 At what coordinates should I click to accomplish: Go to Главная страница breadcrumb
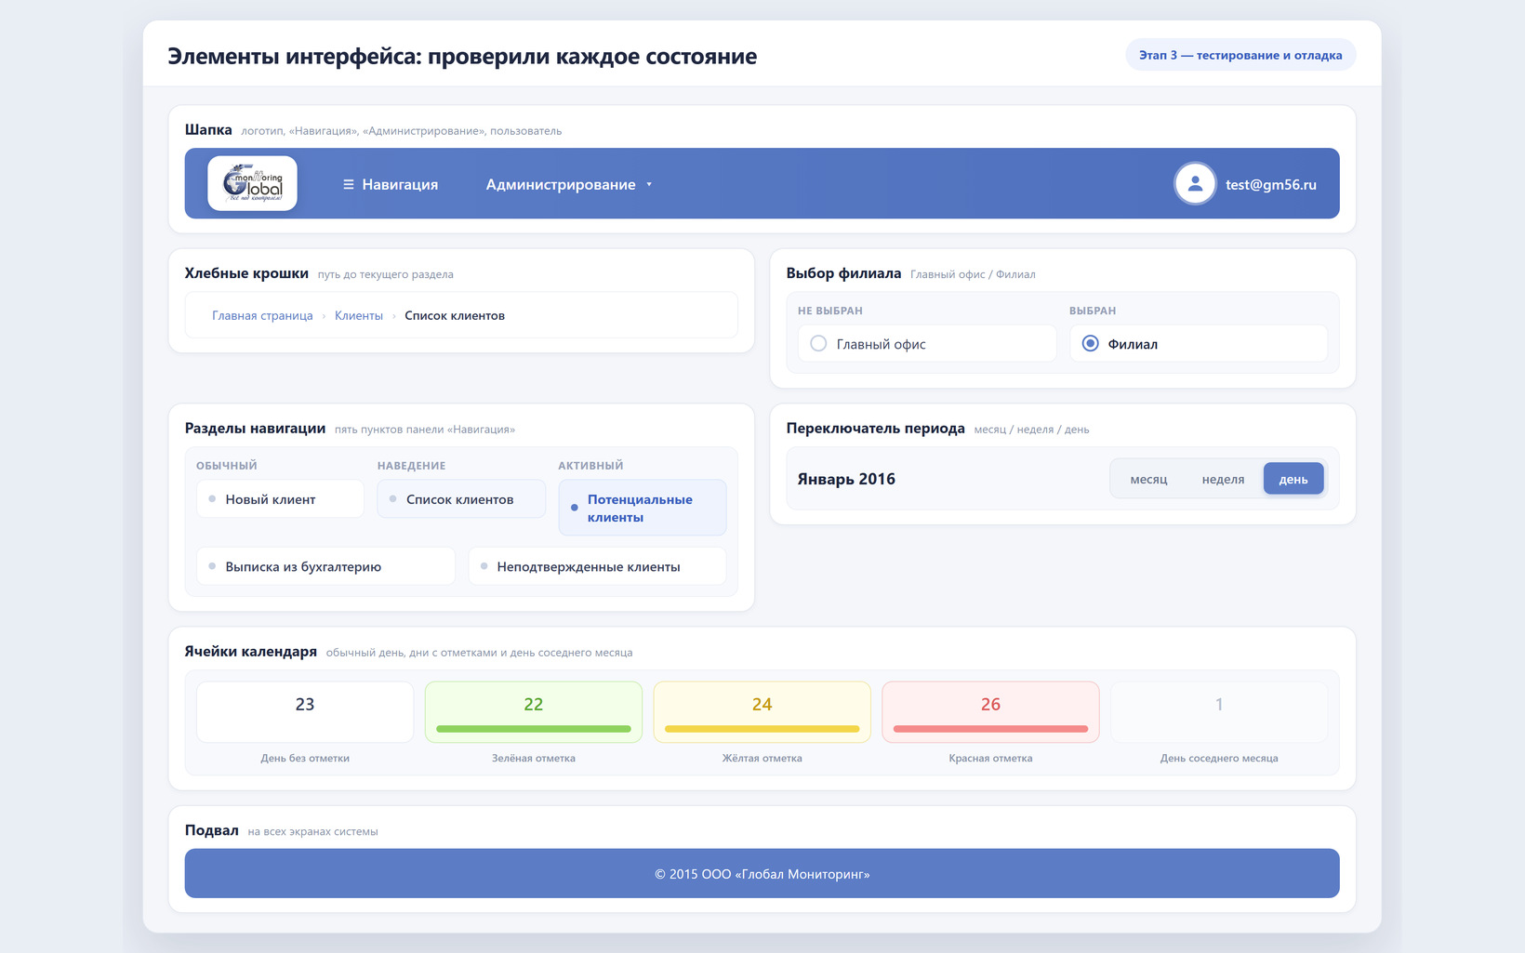tap(262, 315)
